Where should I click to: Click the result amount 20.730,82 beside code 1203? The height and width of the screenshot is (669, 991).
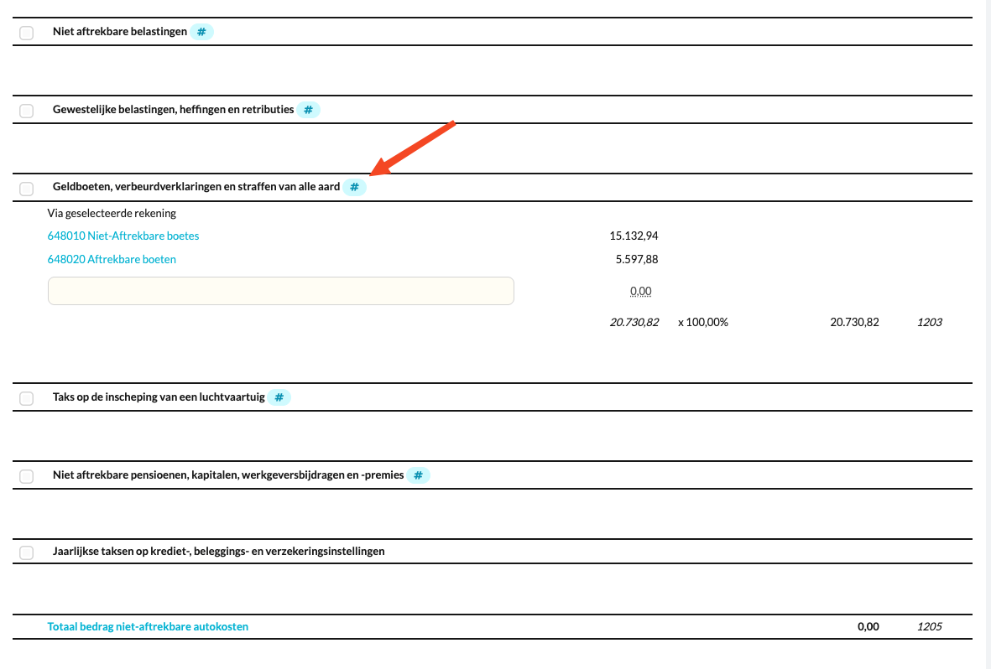[x=854, y=322]
